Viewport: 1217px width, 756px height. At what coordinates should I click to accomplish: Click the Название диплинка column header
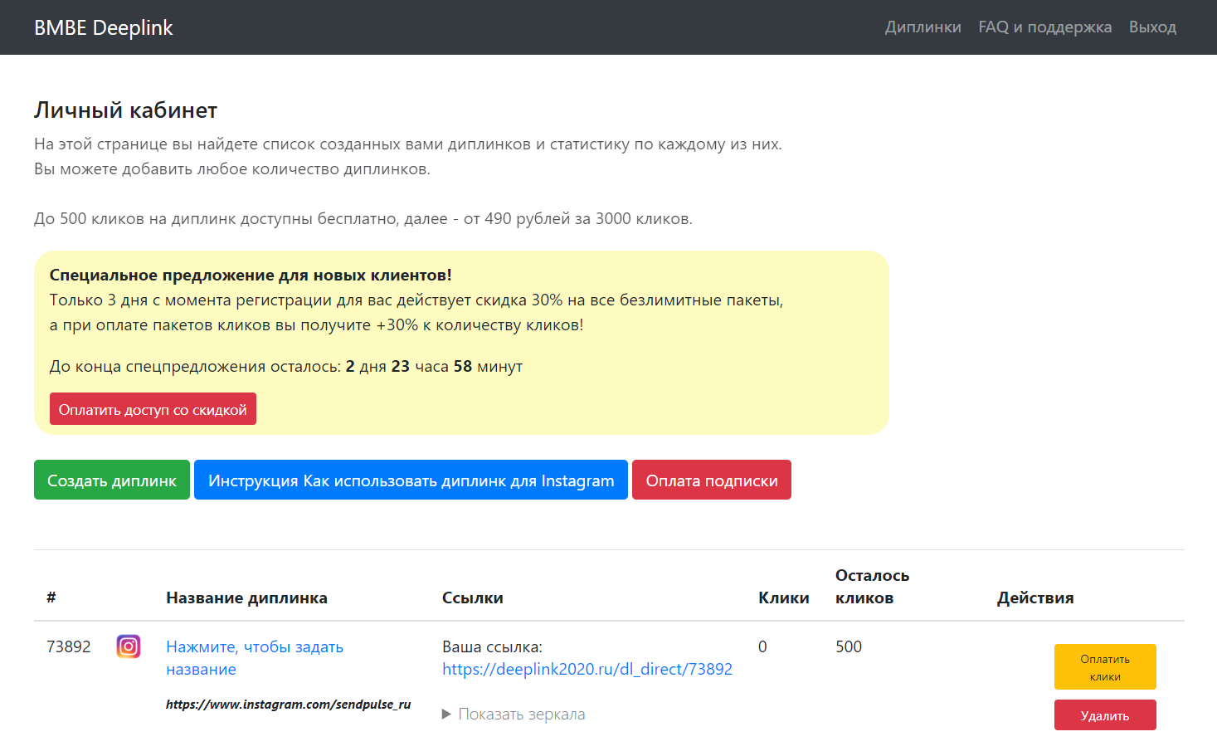point(246,597)
